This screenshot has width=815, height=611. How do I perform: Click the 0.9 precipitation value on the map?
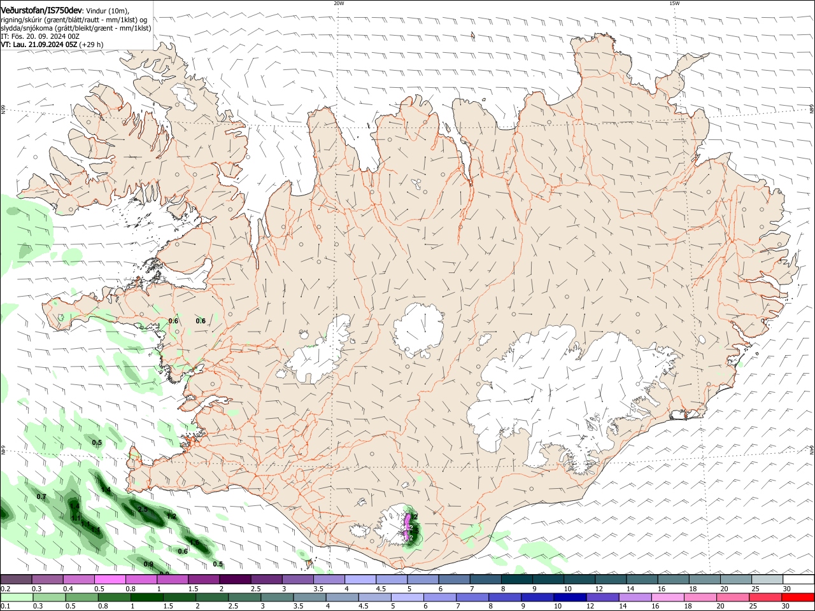point(148,565)
